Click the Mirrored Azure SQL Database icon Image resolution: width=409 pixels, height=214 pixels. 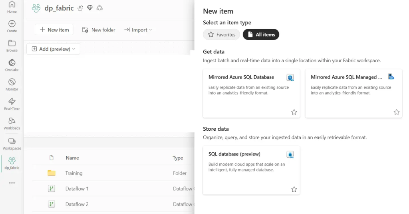[290, 78]
